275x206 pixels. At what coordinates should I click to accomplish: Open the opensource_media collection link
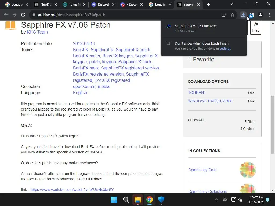[91, 87]
